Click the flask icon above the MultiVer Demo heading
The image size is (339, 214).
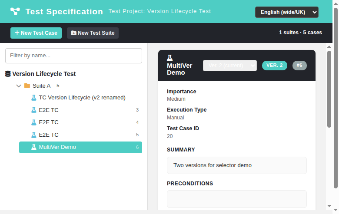click(169, 58)
